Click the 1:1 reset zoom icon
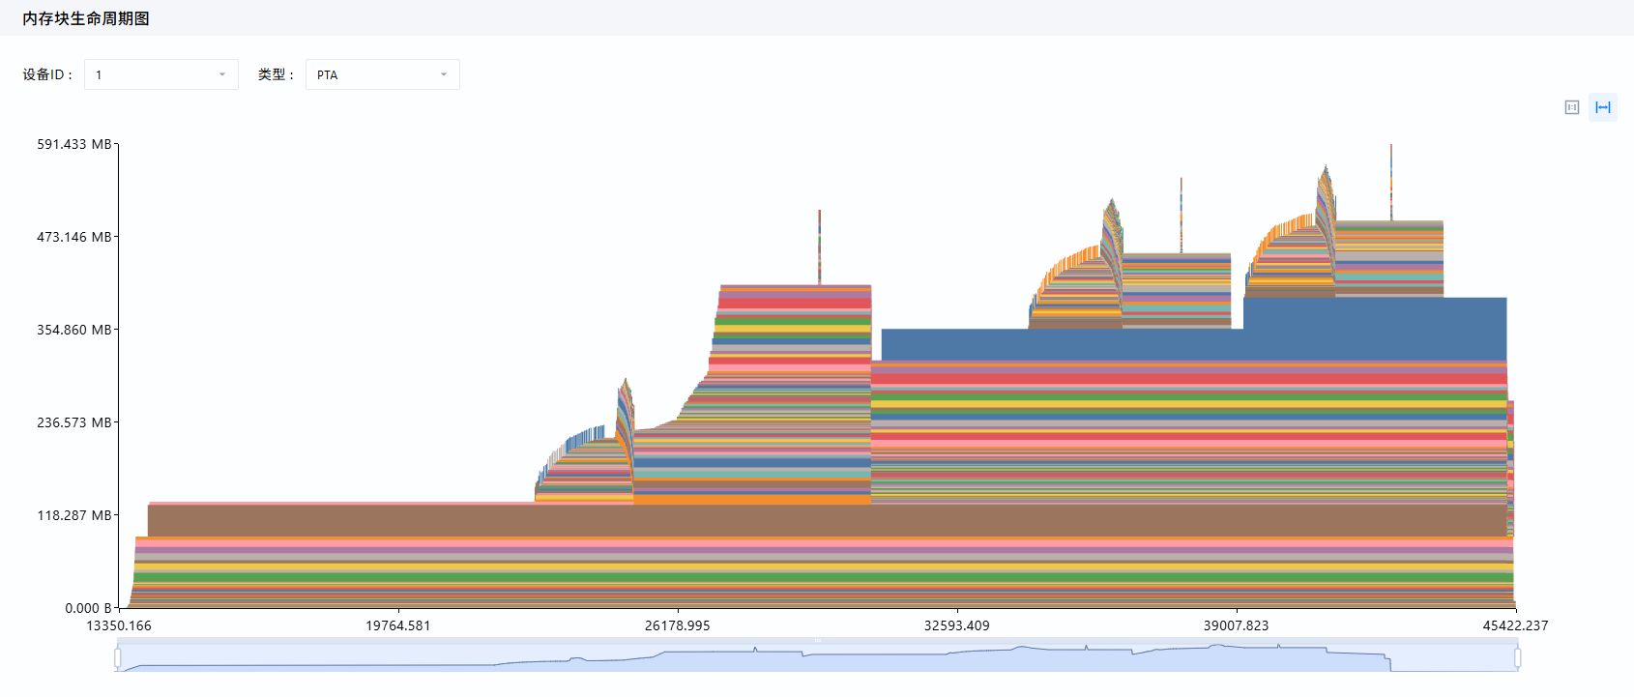Viewport: 1634px width, 697px height. pyautogui.click(x=1572, y=107)
